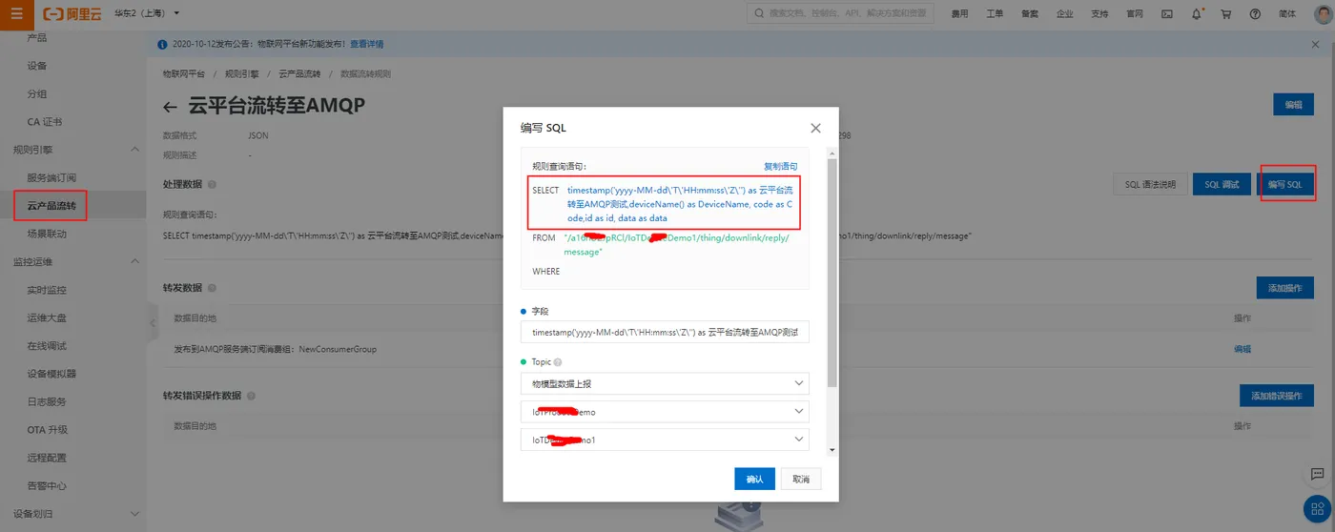This screenshot has width=1335, height=532.
Task: Open SQL 语法说明
Action: [x=1150, y=184]
